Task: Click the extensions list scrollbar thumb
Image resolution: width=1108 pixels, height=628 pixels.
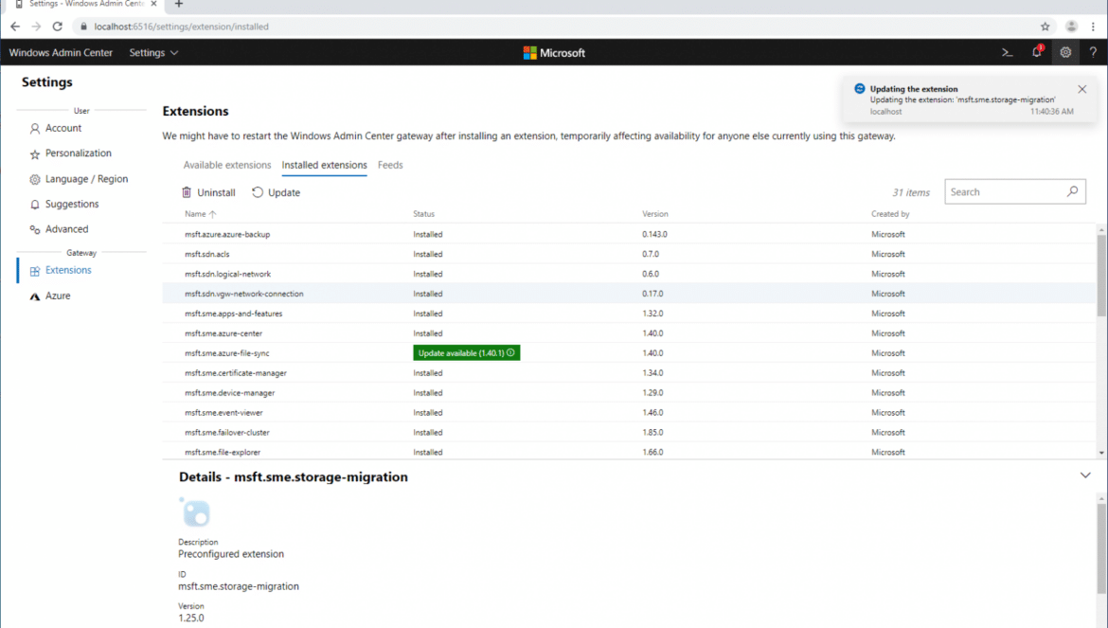Action: coord(1101,276)
